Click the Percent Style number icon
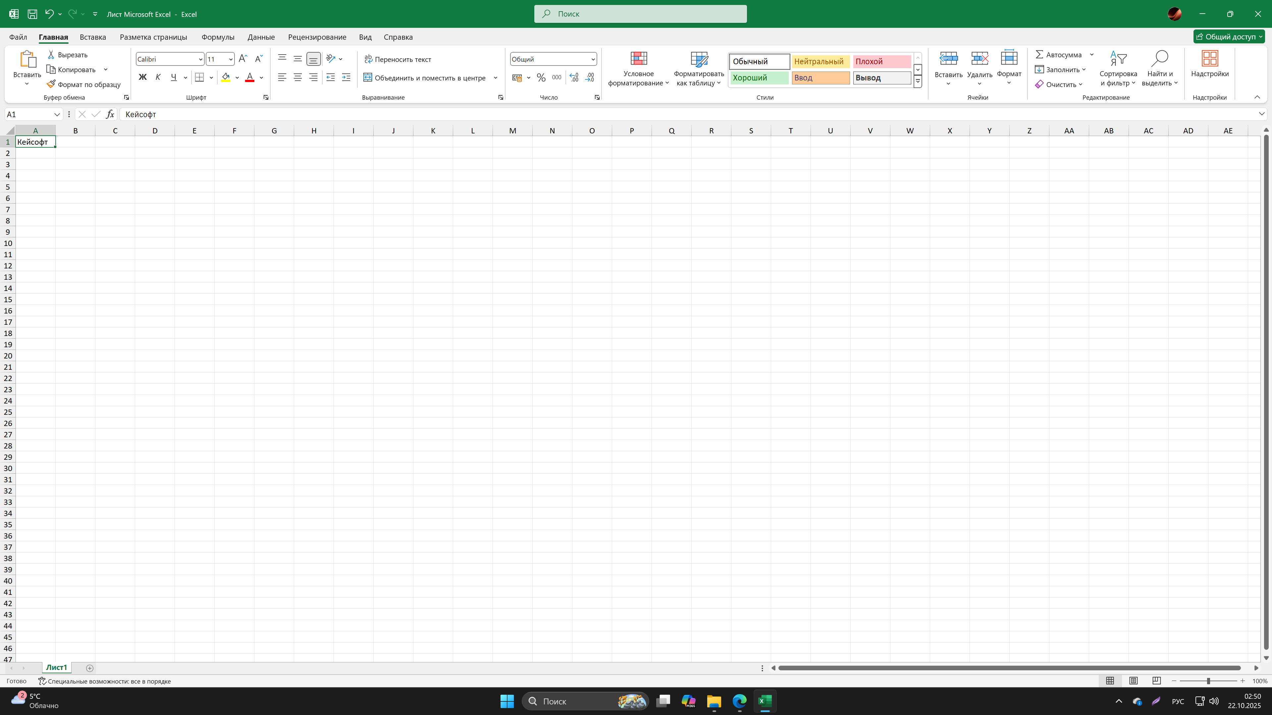Screen dimensions: 1272x715 click(x=541, y=77)
